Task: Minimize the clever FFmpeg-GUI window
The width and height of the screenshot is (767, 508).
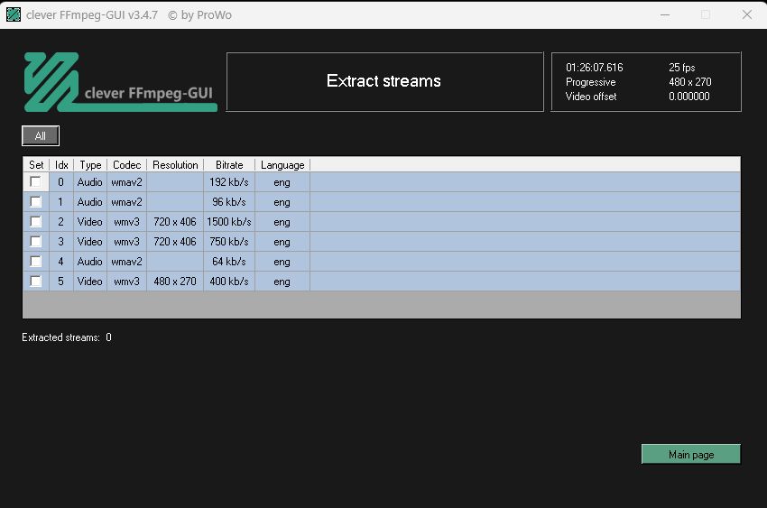Action: (665, 14)
